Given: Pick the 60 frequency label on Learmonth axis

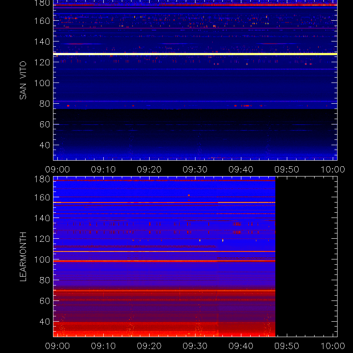Looking at the screenshot, I should point(45,301).
